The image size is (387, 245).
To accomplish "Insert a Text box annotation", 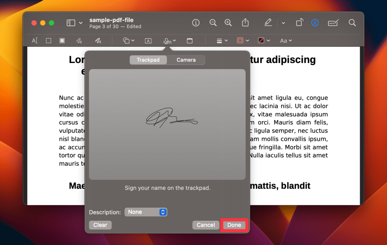I will 148,41.
